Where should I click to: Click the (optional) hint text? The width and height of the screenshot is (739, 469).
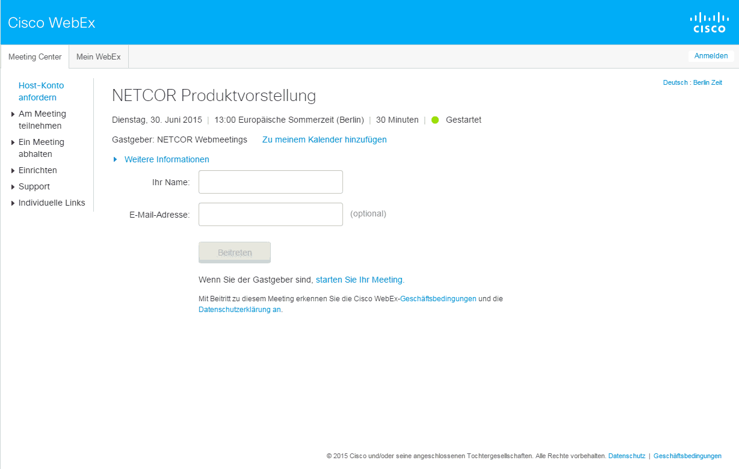pos(368,213)
